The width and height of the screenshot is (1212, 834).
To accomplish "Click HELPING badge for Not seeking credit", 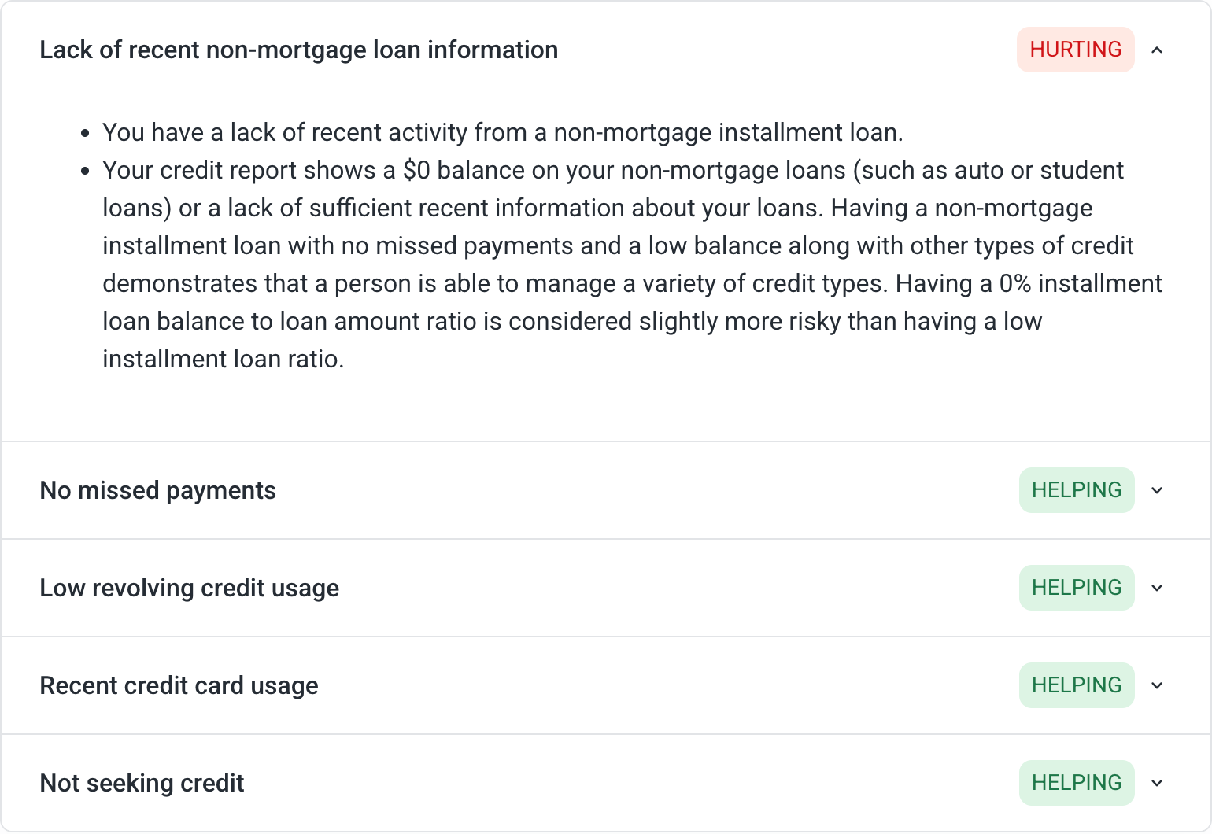I will coord(1076,783).
